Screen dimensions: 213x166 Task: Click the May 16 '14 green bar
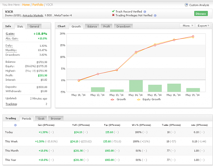pos(174,88)
